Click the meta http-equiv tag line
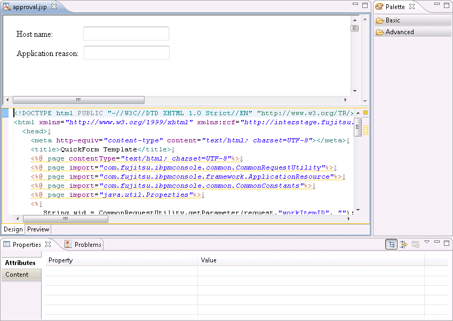This screenshot has width=453, height=321. point(188,141)
